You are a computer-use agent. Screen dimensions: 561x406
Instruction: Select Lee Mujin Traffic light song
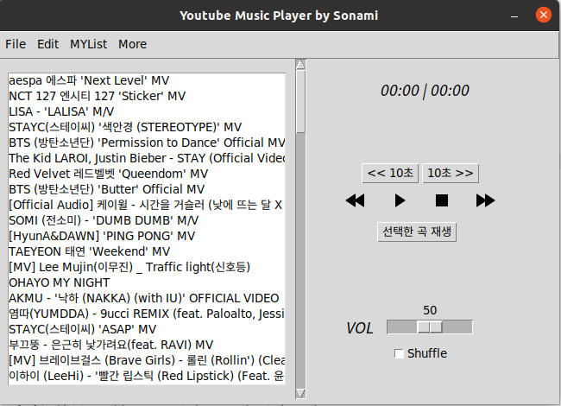point(147,267)
